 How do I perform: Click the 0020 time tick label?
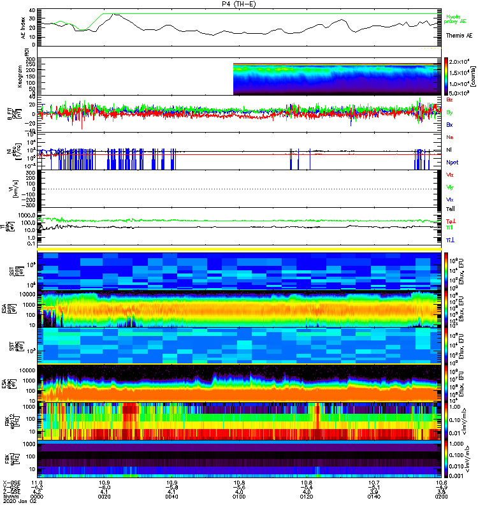tap(104, 497)
